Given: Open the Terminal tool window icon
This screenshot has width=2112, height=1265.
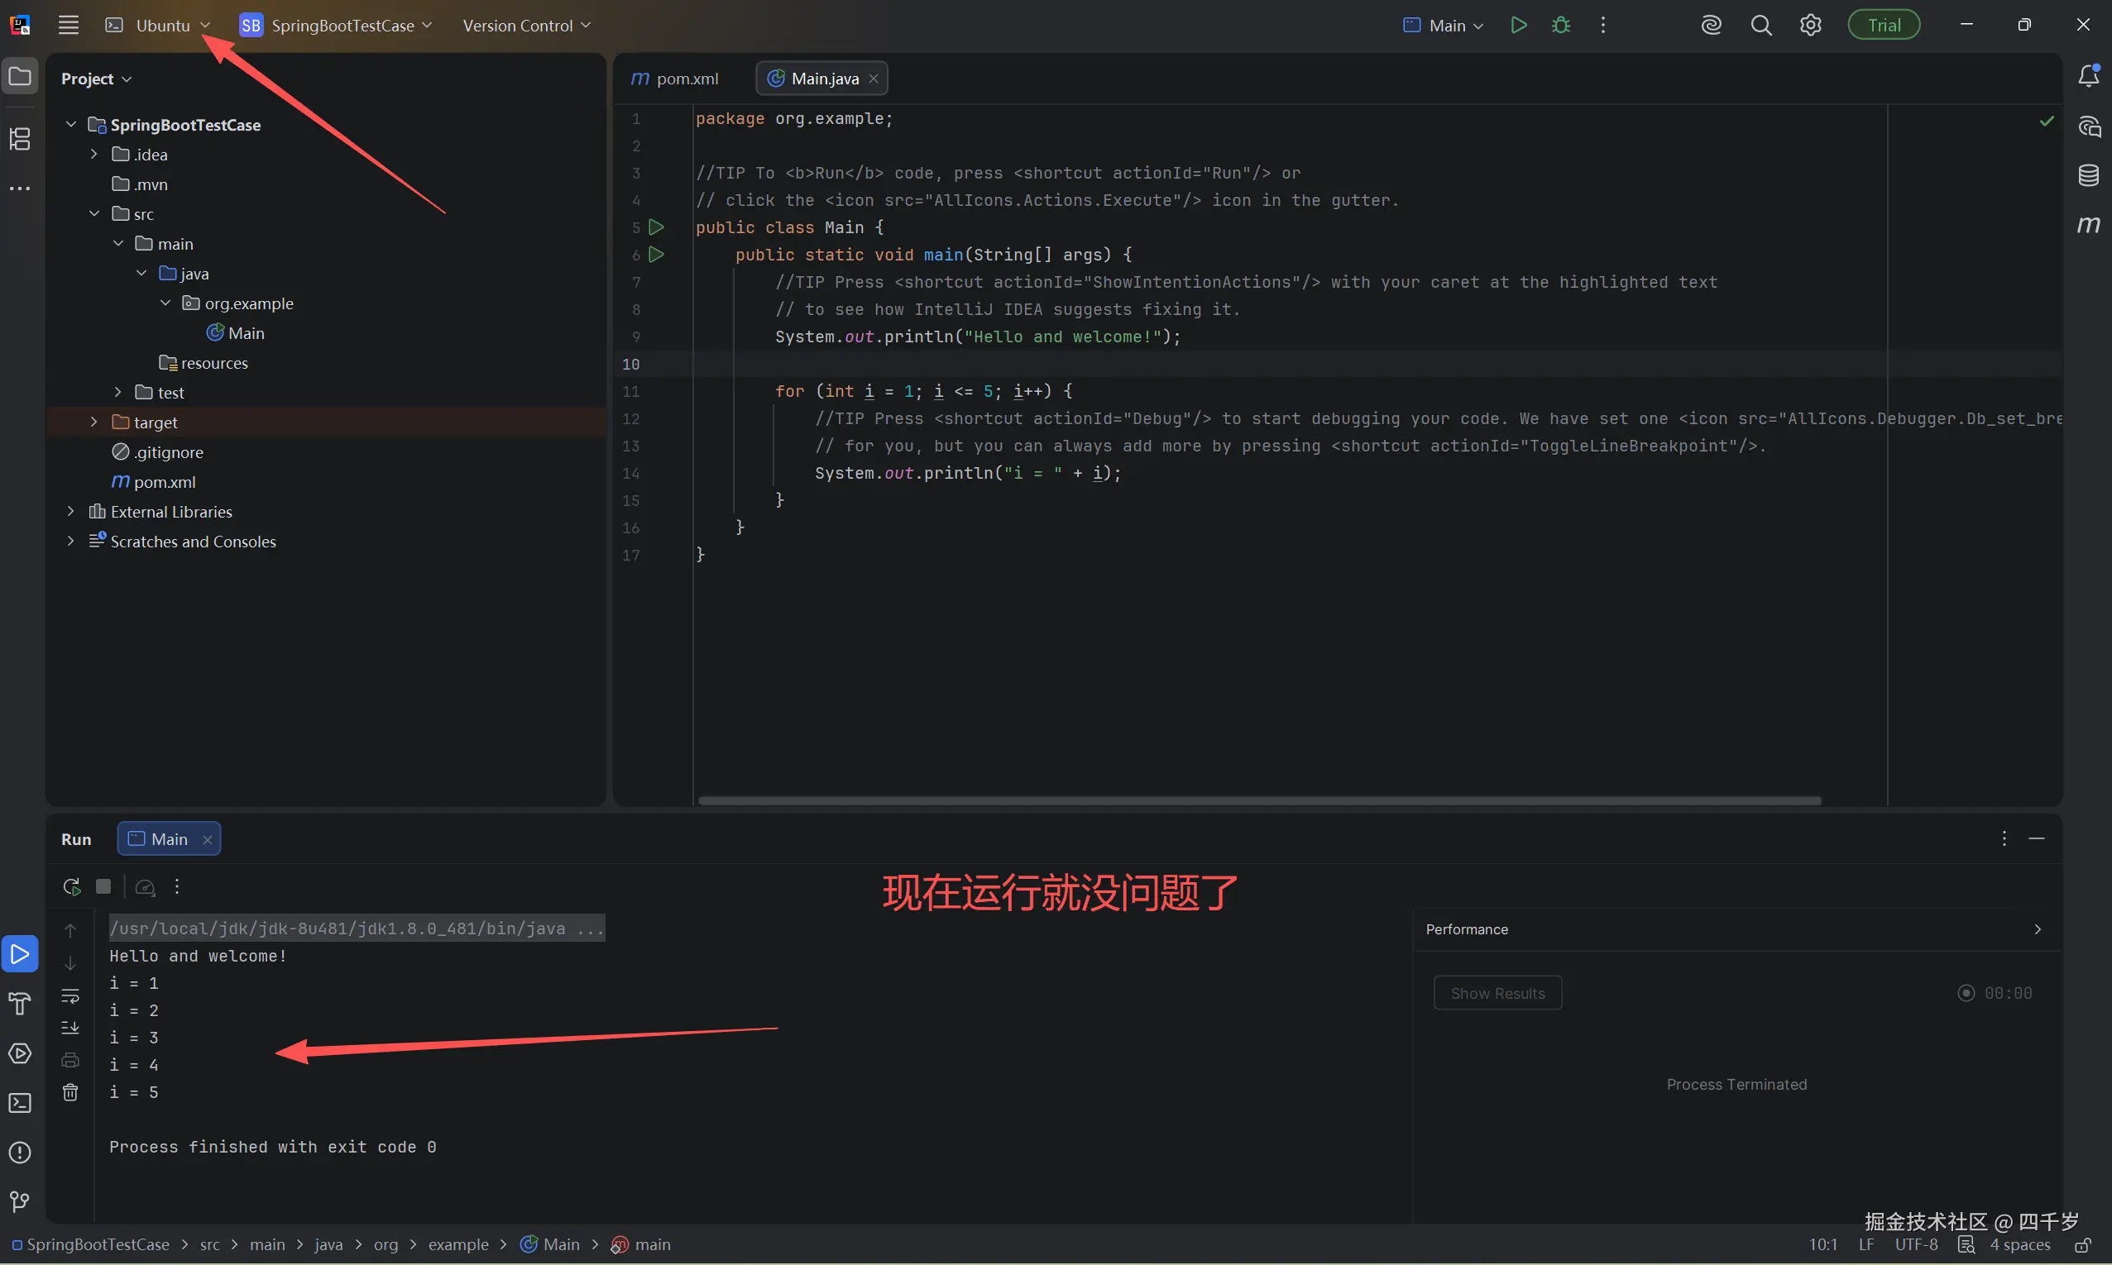Looking at the screenshot, I should (x=20, y=1103).
